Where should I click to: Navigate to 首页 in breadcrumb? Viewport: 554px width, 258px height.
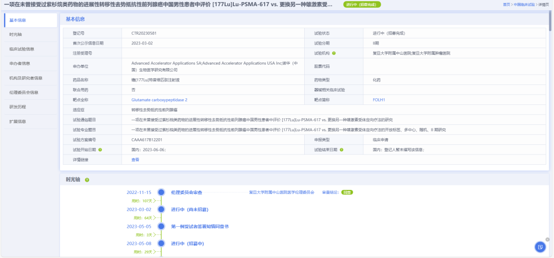(506, 4)
